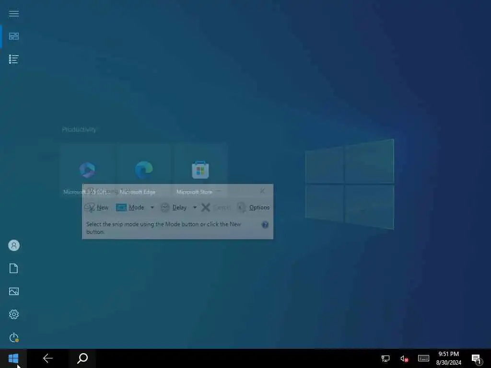
Task: Open the Power options icon
Action: coord(14,337)
